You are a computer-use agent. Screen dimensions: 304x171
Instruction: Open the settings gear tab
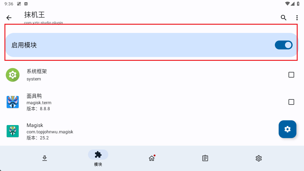tap(259, 158)
